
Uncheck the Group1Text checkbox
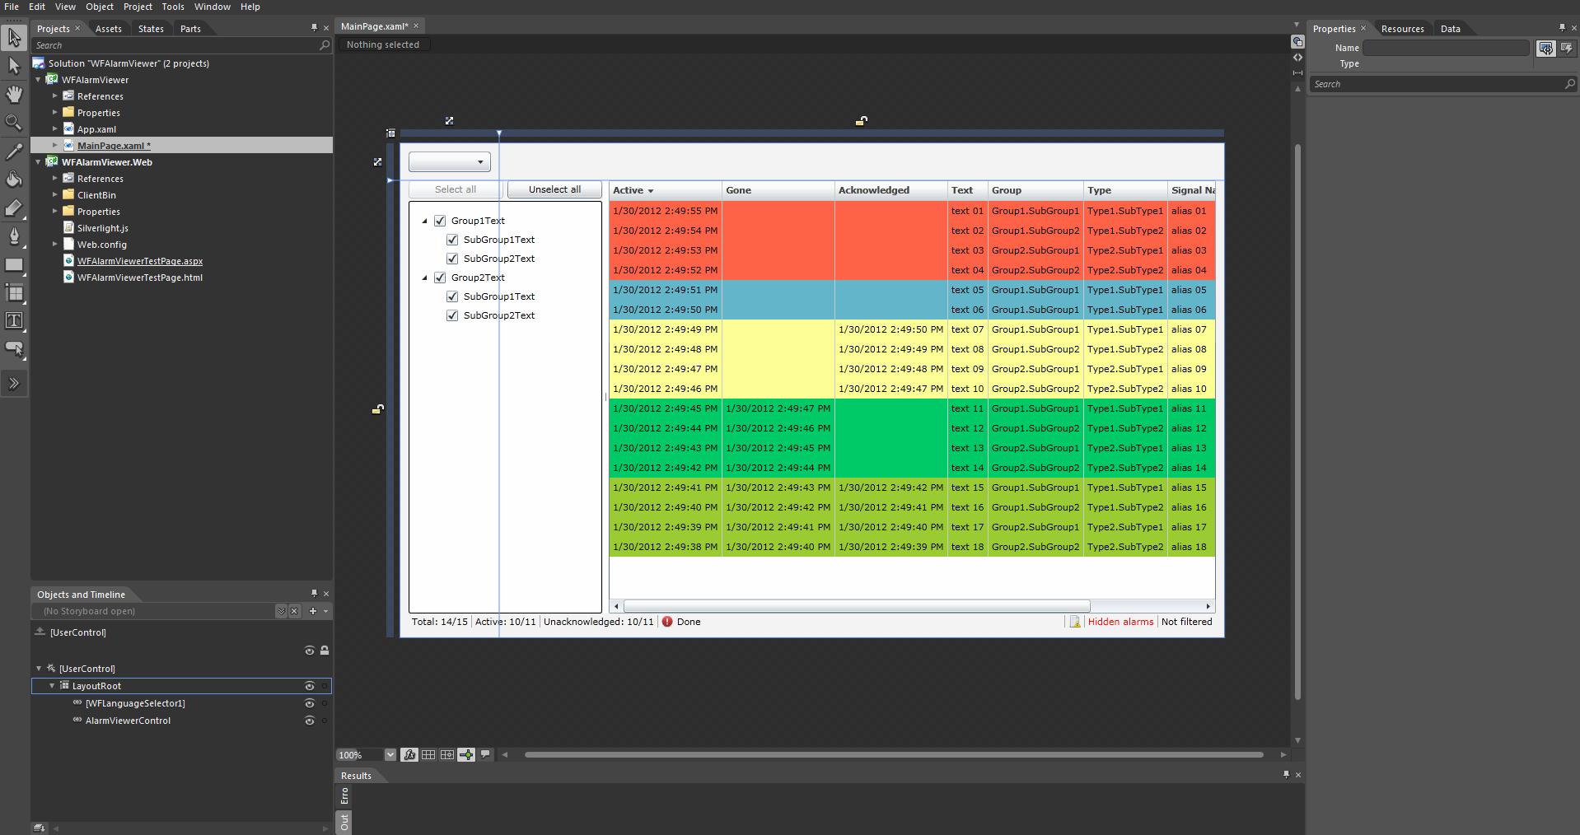(x=440, y=221)
